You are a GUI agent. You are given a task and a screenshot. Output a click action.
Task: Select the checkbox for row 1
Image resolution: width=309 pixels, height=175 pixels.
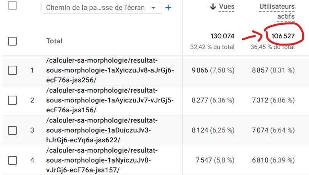12,70
